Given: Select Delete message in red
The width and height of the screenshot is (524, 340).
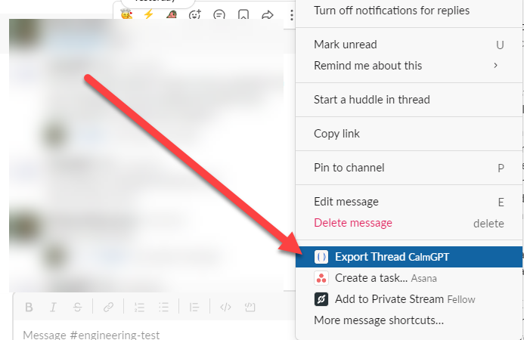Looking at the screenshot, I should coord(409,223).
